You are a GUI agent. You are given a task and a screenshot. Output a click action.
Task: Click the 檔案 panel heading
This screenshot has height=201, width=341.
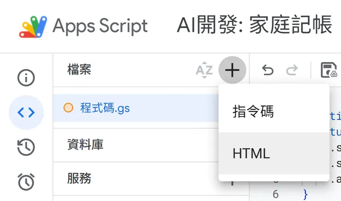pyautogui.click(x=79, y=69)
